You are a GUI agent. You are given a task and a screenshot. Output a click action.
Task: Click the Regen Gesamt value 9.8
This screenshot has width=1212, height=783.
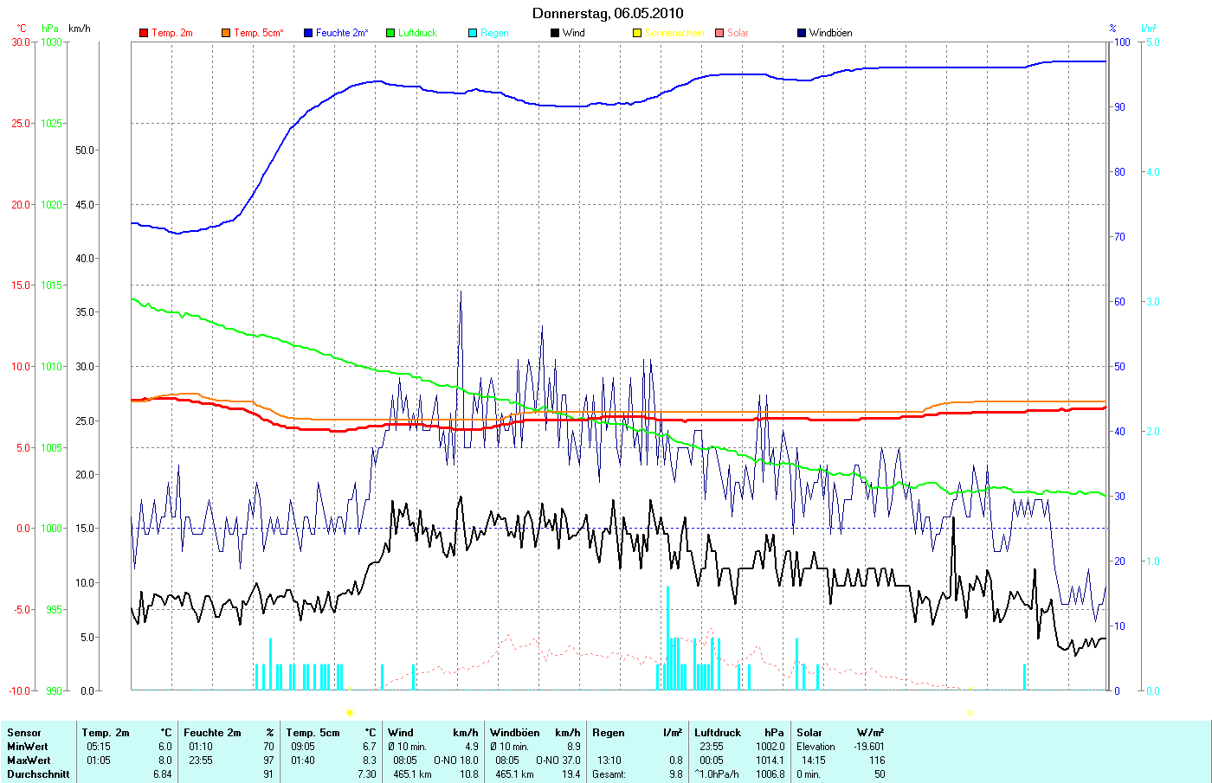(x=675, y=774)
